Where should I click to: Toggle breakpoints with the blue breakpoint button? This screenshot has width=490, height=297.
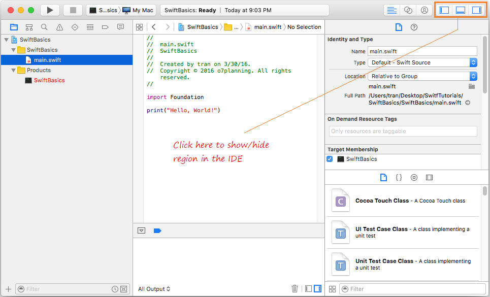click(x=157, y=231)
